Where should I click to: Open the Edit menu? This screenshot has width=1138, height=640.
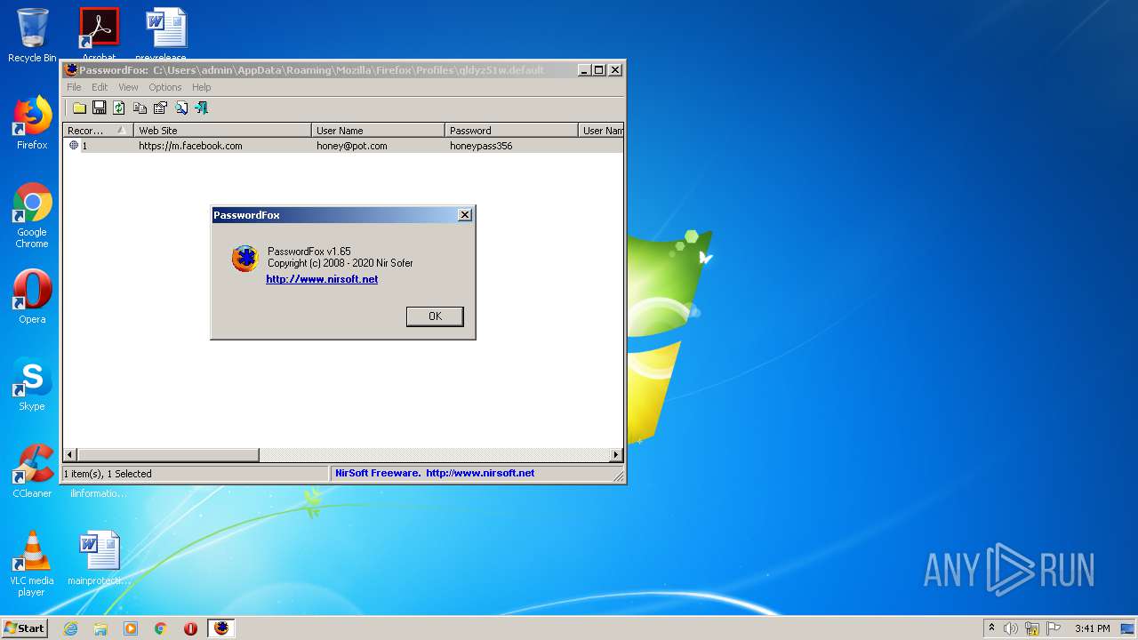(100, 87)
